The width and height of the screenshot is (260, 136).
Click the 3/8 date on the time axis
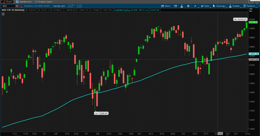click(x=97, y=134)
